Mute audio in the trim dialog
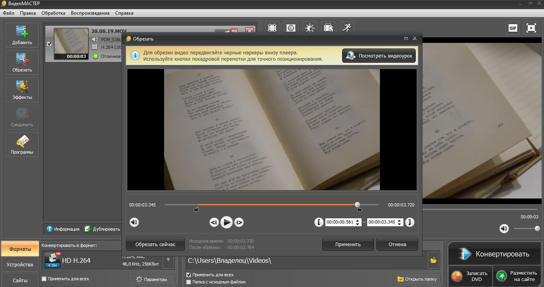Screen dimensions: 544x287 [134, 222]
